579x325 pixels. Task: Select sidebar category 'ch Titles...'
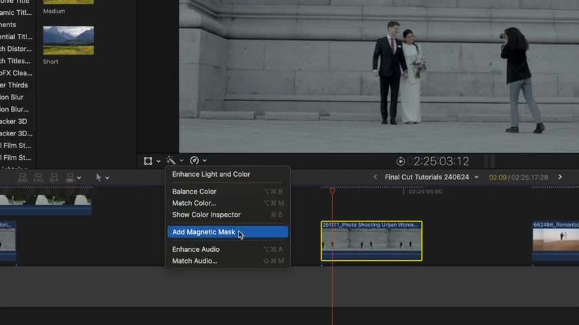pos(16,61)
